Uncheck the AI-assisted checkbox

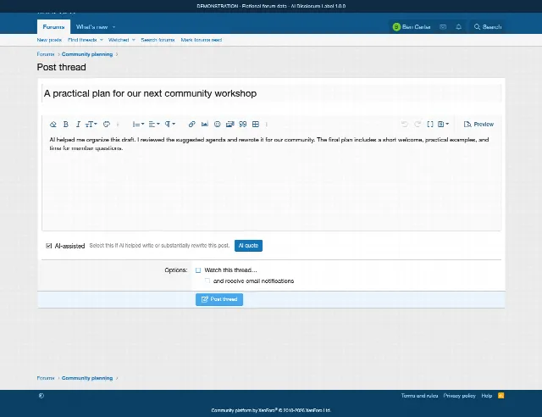(49, 246)
